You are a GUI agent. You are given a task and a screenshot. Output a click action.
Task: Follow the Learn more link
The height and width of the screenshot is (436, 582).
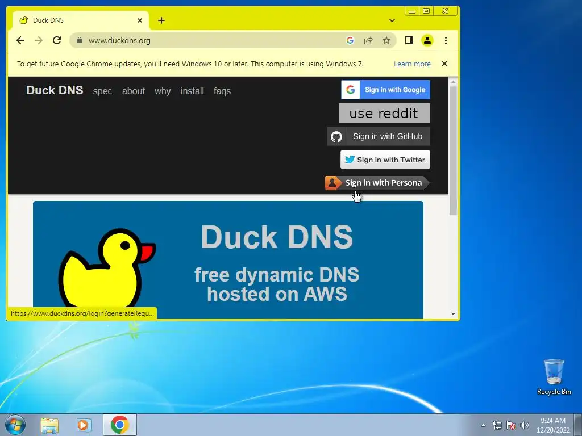coord(412,64)
